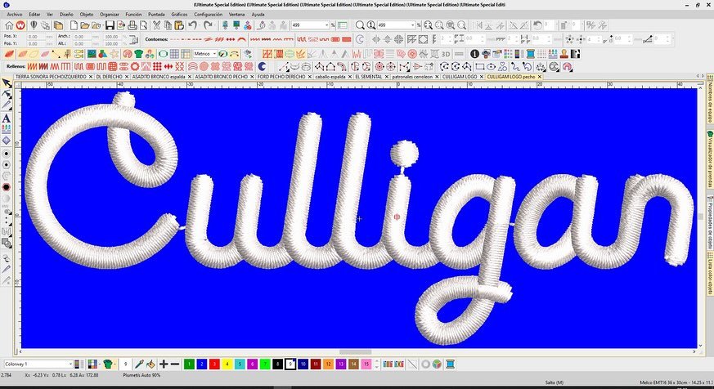This screenshot has width=714, height=389.
Task: Select blue color swatch 2
Action: 202,364
